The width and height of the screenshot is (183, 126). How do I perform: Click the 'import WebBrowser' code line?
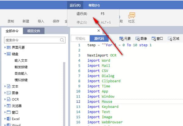pos(105,122)
